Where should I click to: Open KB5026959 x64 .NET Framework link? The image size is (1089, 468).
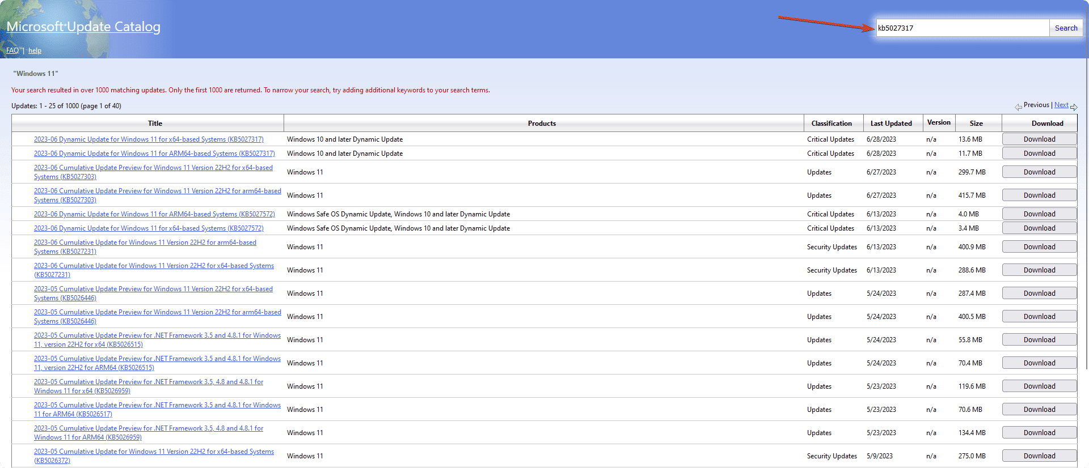[x=149, y=386]
